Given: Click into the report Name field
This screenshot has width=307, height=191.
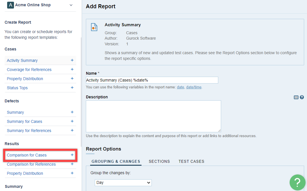Looking at the screenshot, I should (x=152, y=80).
